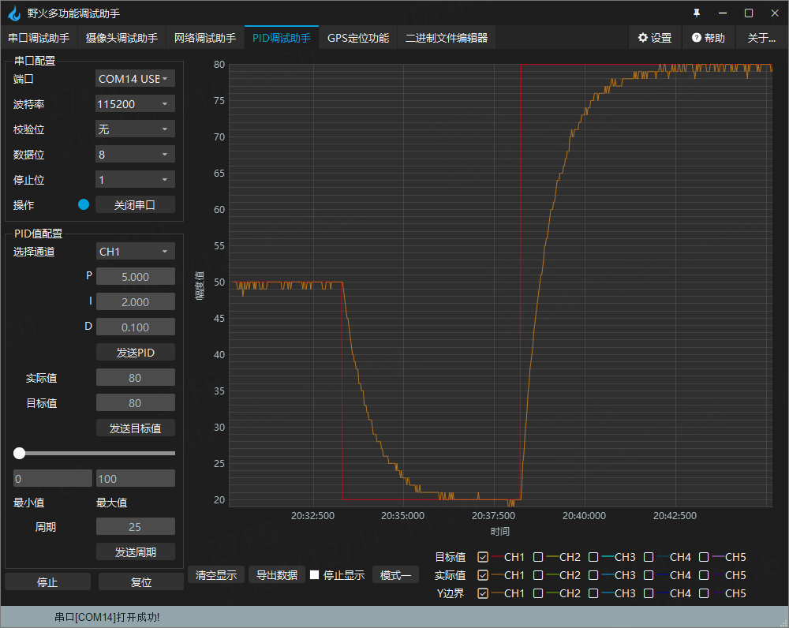Click status text 串口[COM14]打开成功!
The width and height of the screenshot is (789, 628).
click(107, 617)
